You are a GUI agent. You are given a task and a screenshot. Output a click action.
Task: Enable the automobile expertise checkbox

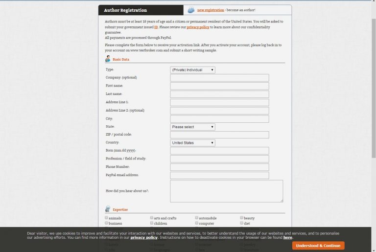click(197, 218)
